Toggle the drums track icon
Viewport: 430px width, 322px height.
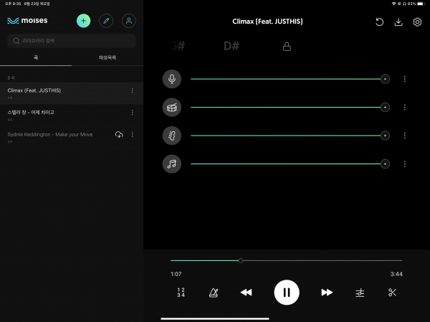pyautogui.click(x=171, y=108)
